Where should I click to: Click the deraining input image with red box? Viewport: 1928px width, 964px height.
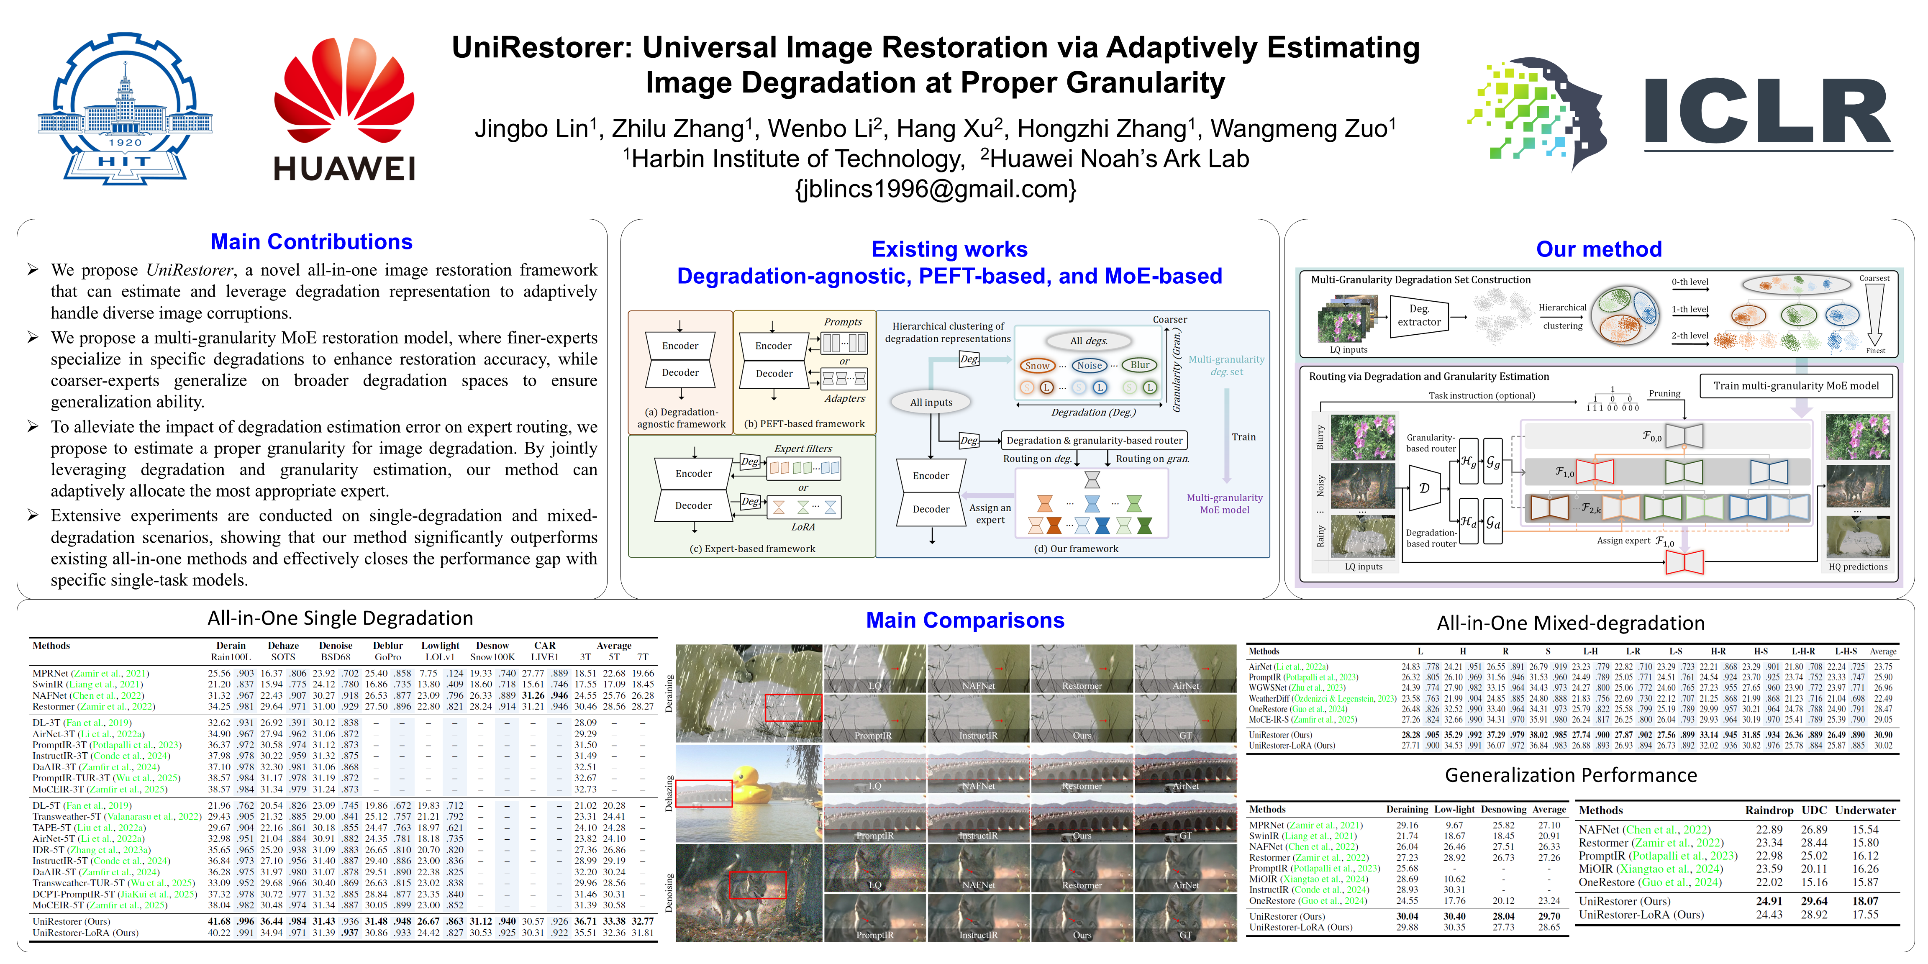coord(749,693)
